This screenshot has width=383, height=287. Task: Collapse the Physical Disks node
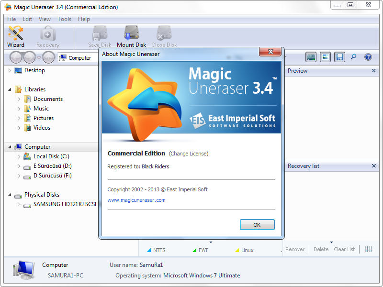(x=10, y=195)
